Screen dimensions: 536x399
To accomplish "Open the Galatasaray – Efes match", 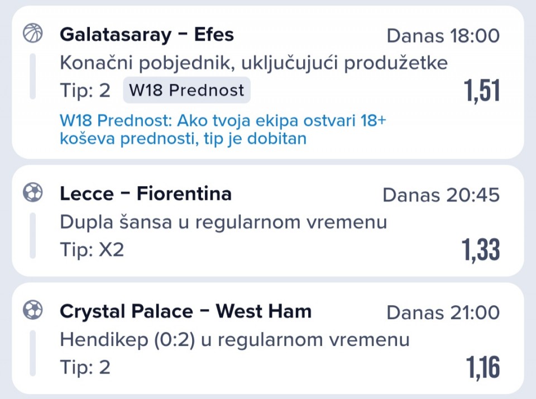I will 146,35.
